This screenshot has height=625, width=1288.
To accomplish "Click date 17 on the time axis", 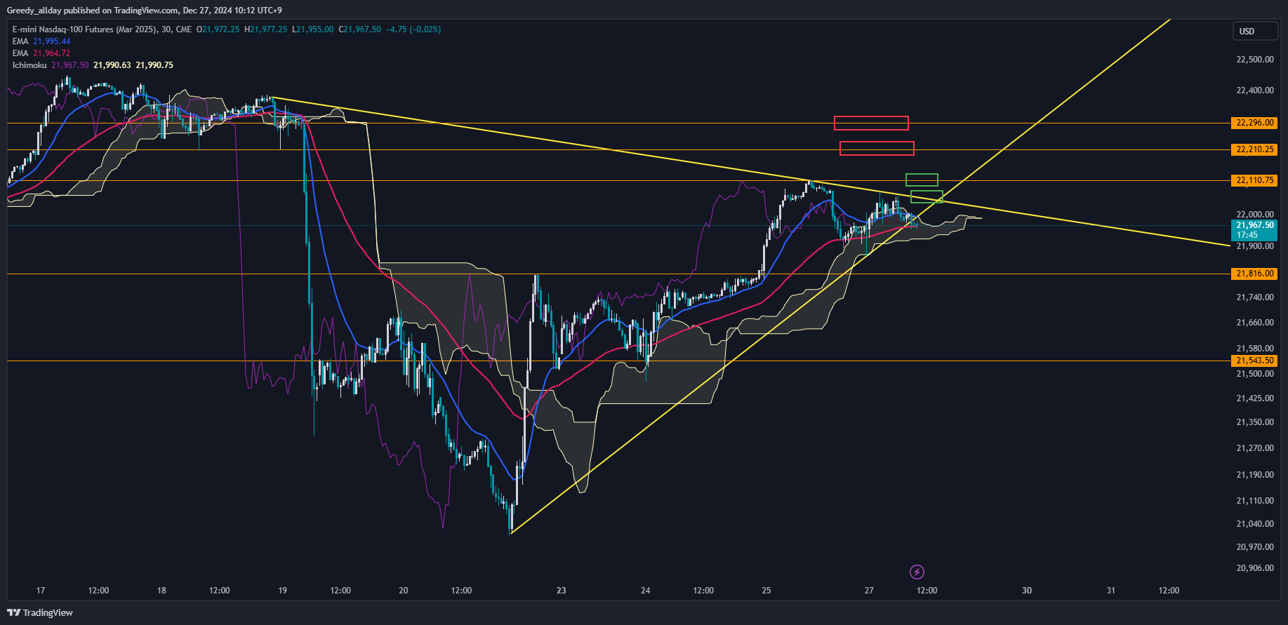I will 41,591.
